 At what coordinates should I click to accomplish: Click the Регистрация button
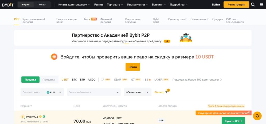click(236, 5)
